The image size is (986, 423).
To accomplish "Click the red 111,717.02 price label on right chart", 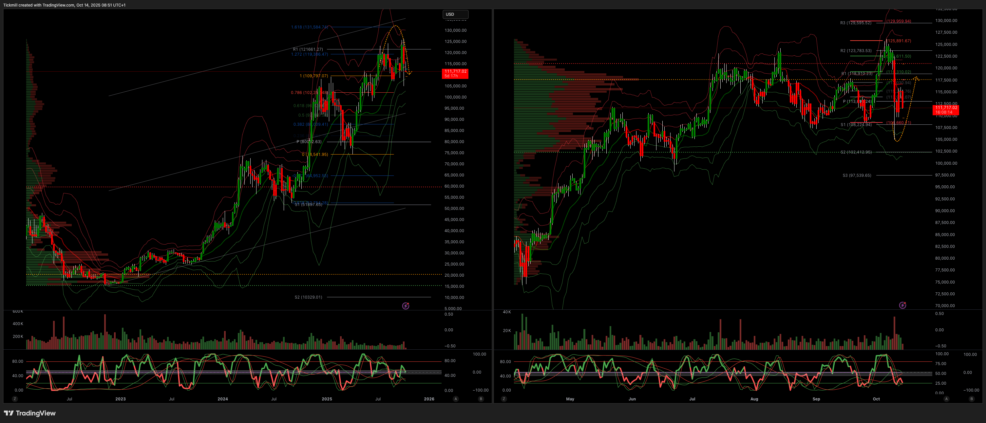I will (x=946, y=110).
